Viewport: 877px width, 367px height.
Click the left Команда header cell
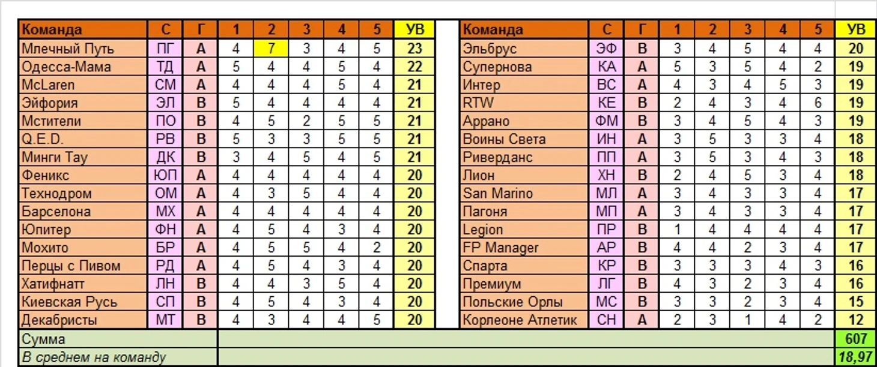point(83,29)
